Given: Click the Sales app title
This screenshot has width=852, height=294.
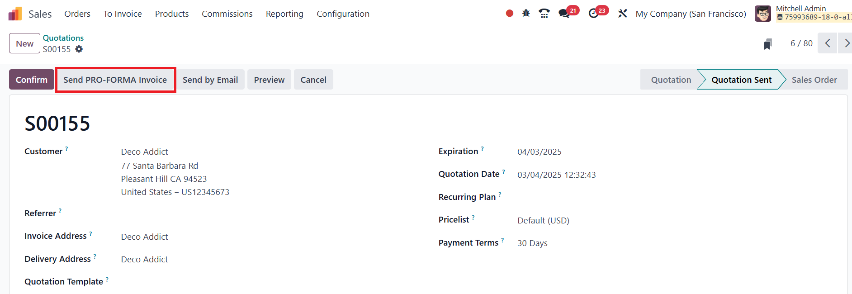Looking at the screenshot, I should pyautogui.click(x=40, y=14).
